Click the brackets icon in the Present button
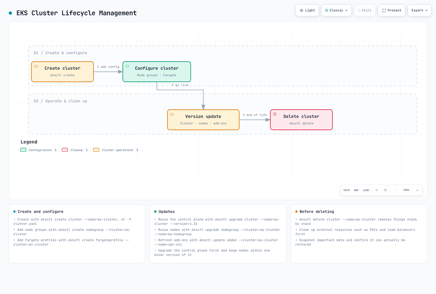This screenshot has width=436, height=294. click(384, 10)
